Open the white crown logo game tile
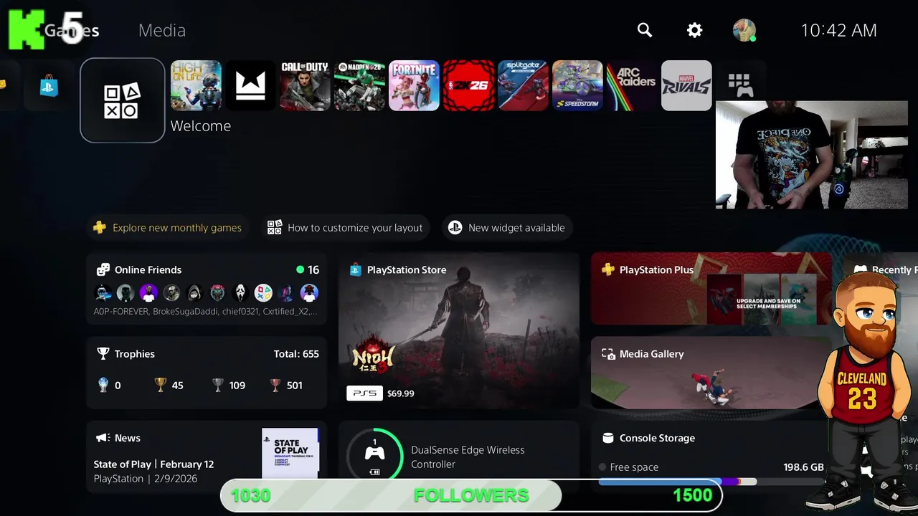Viewport: 918px width, 516px height. point(250,85)
